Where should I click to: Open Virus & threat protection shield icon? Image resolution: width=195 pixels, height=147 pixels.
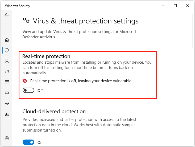pyautogui.click(x=7, y=50)
